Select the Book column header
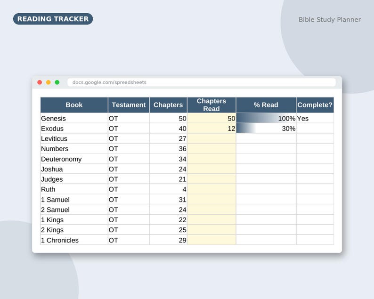 [x=74, y=105]
